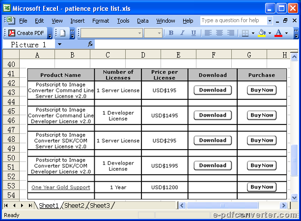This screenshot has width=301, height=221.
Task: Click Buy Now for USD$195 license
Action: click(x=262, y=90)
